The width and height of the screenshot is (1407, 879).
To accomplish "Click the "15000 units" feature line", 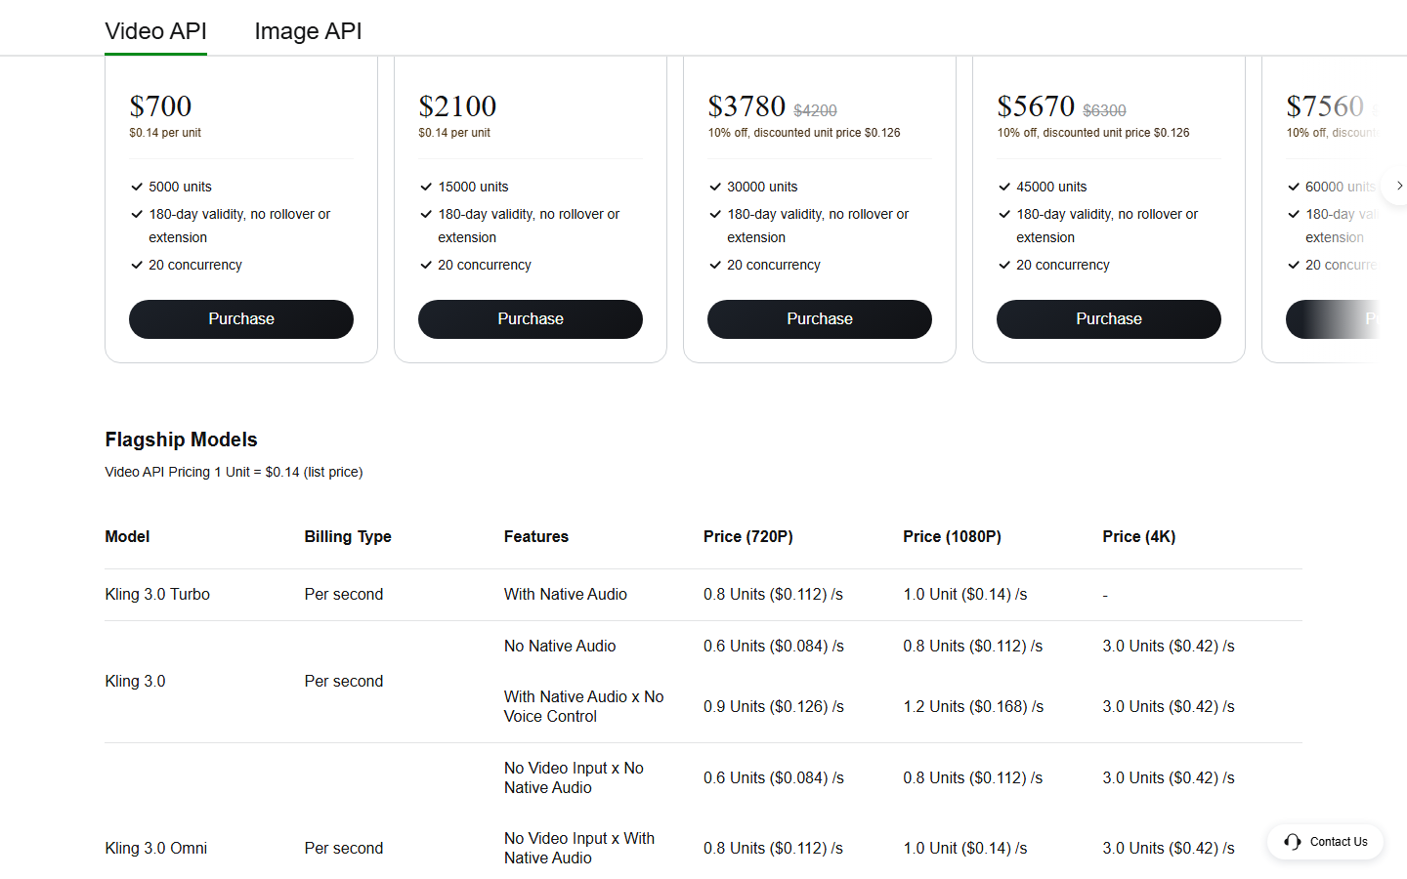I will (473, 187).
